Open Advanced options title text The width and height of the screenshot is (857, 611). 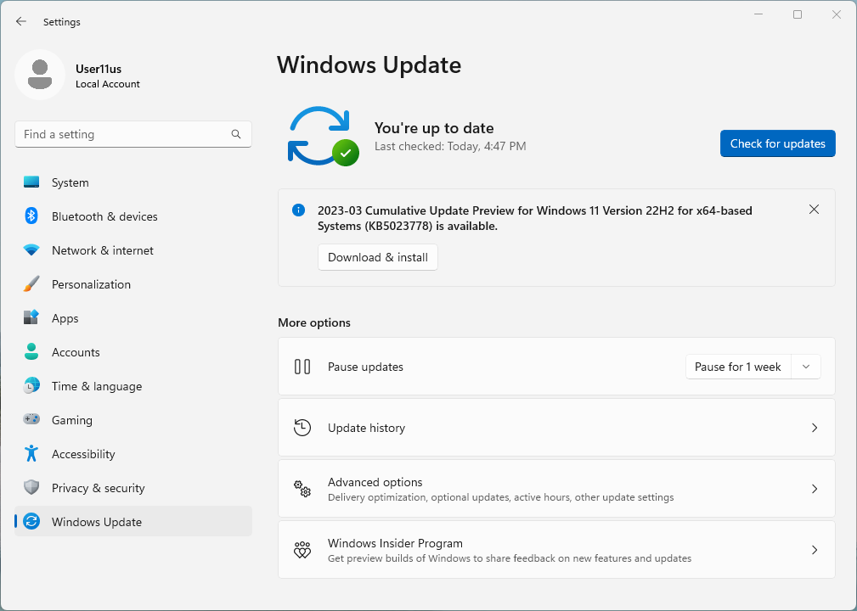tap(375, 482)
